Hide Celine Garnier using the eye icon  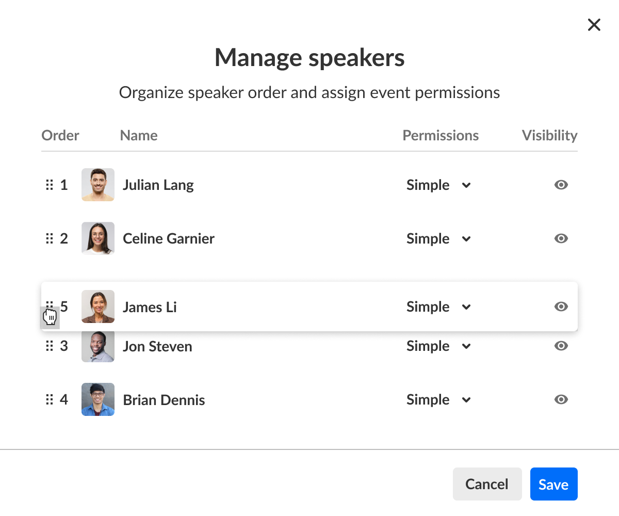pos(561,238)
